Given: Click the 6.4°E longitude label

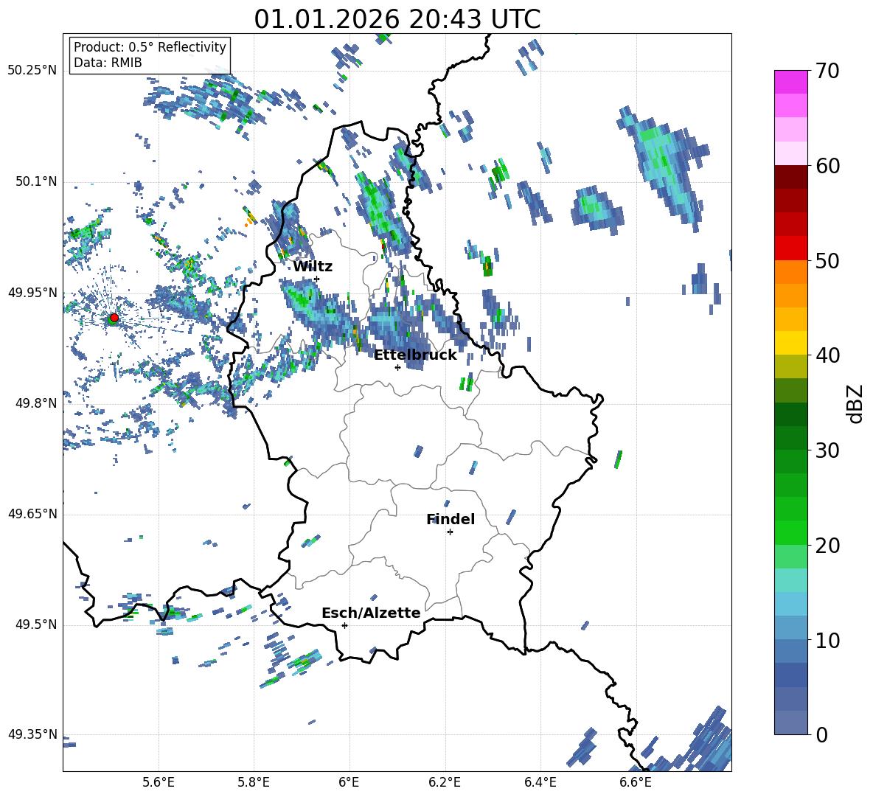Looking at the screenshot, I should tap(540, 782).
